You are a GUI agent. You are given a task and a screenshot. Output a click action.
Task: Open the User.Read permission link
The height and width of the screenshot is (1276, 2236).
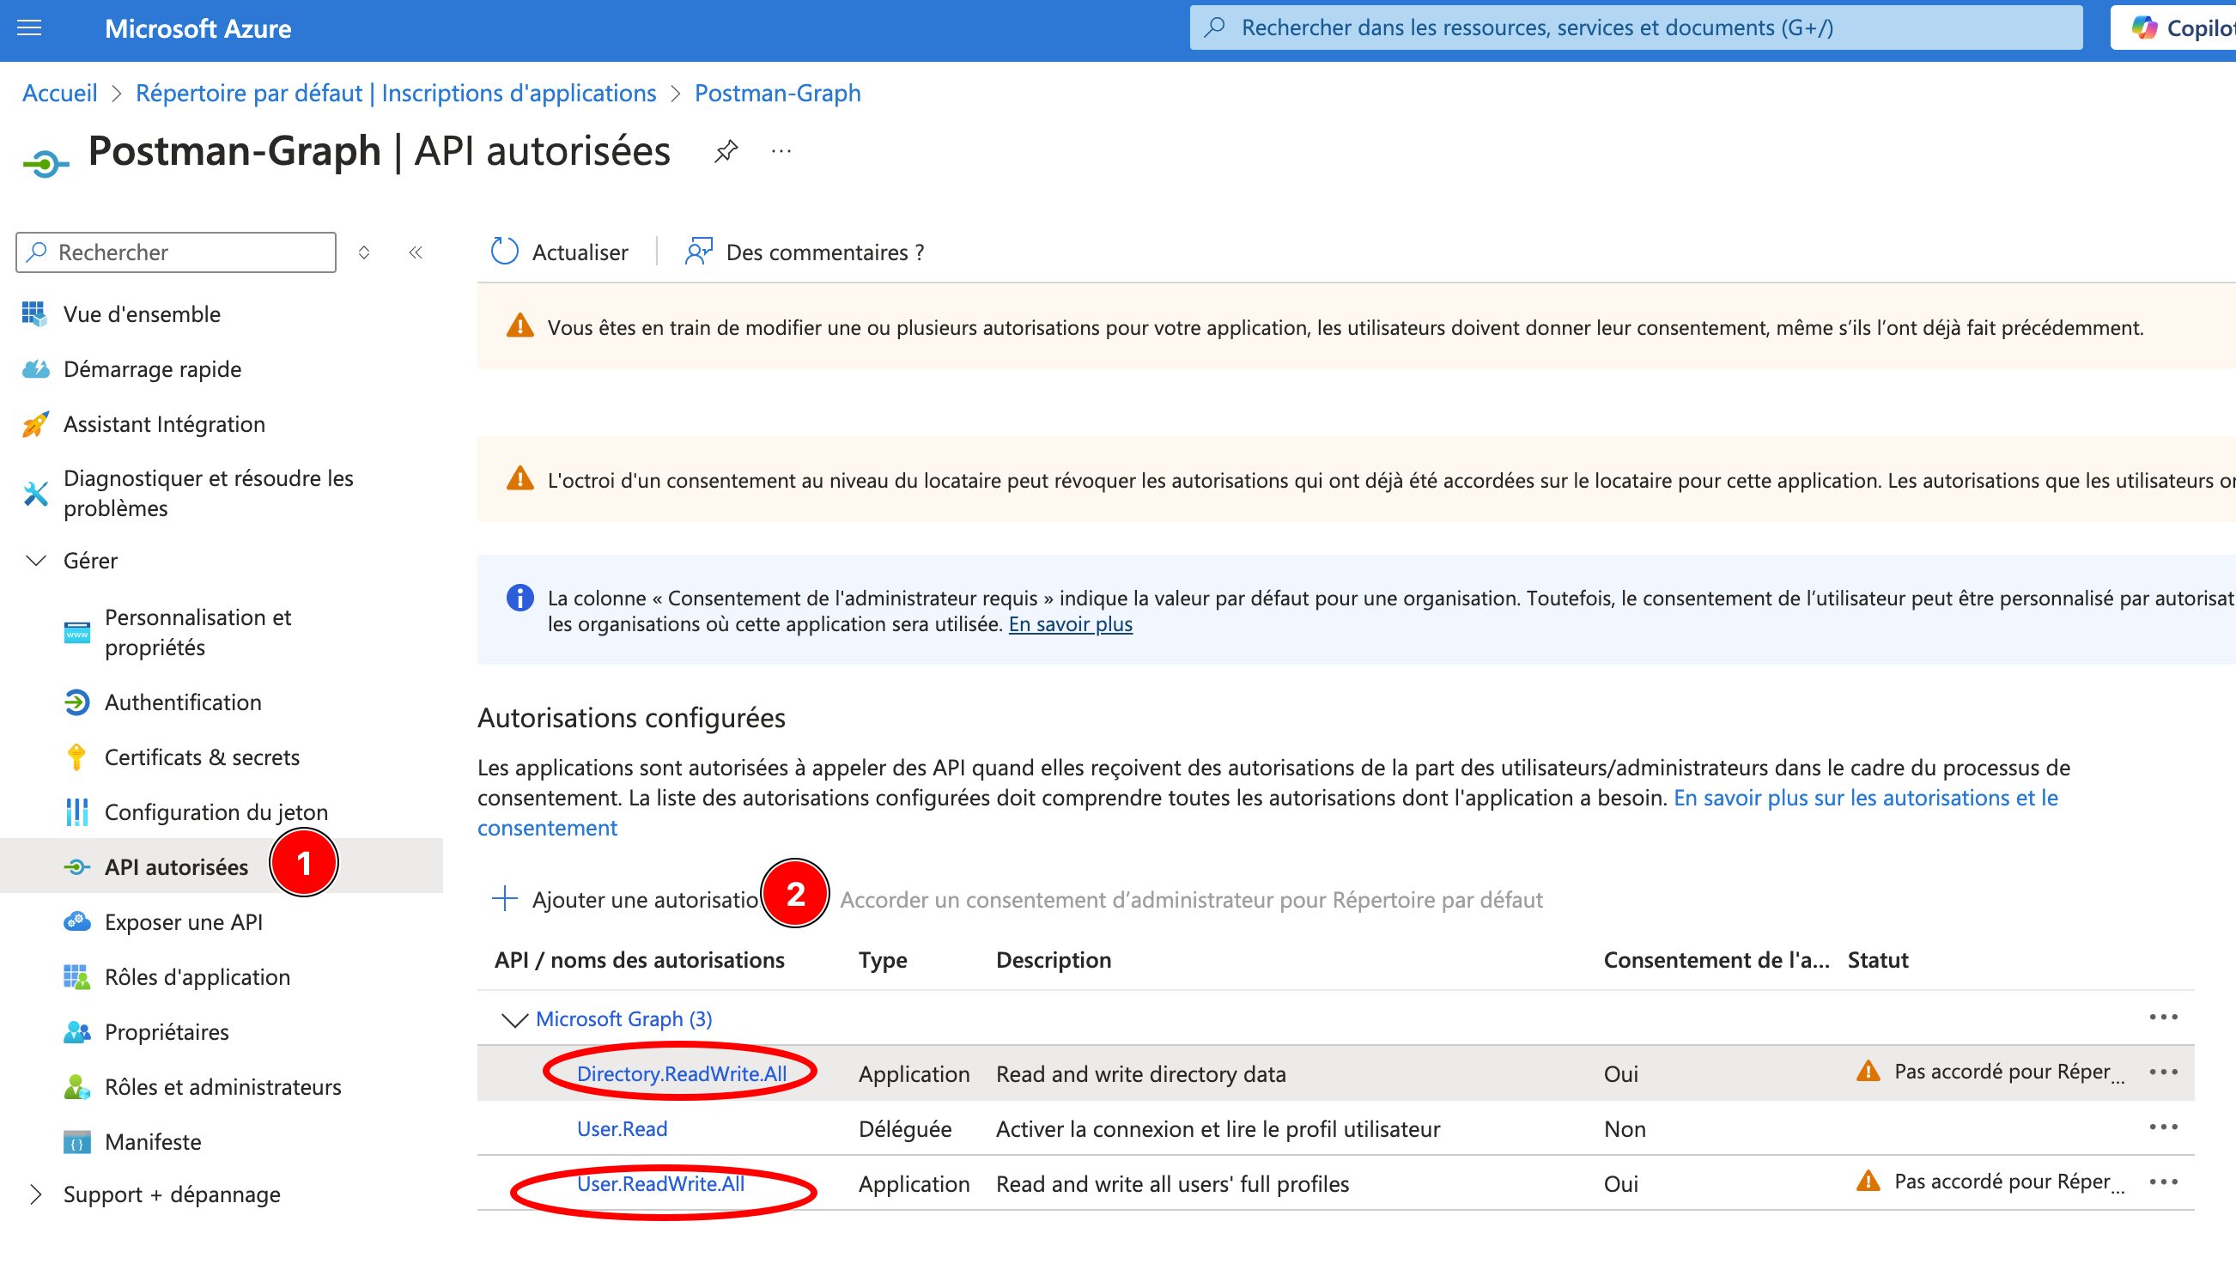[621, 1129]
